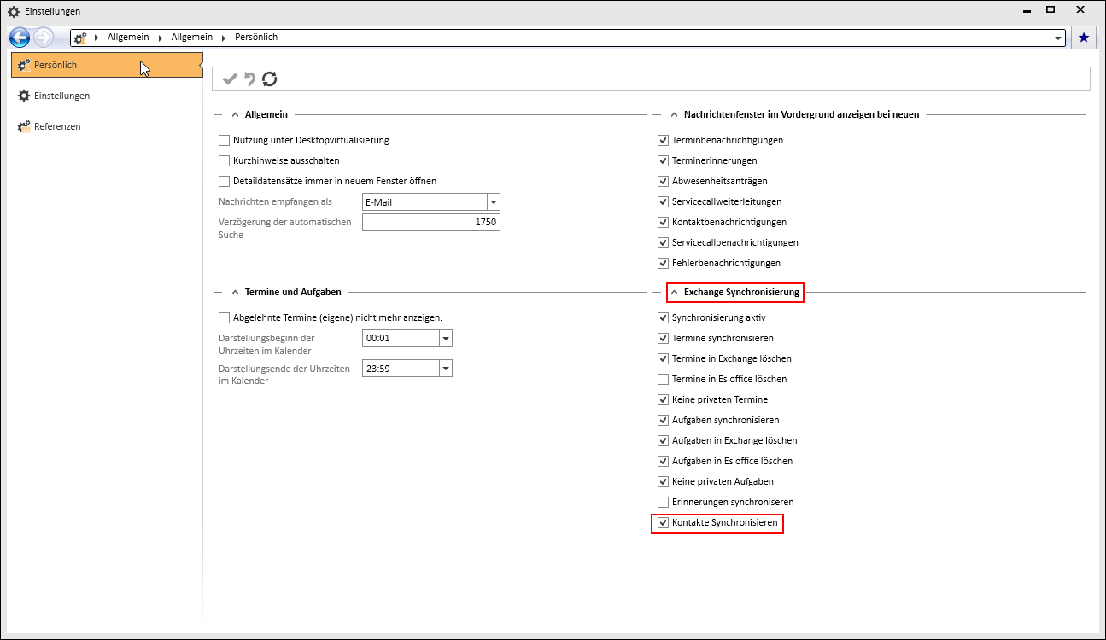Toggle Keine privaten Termine
This screenshot has width=1106, height=640.
pos(664,399)
